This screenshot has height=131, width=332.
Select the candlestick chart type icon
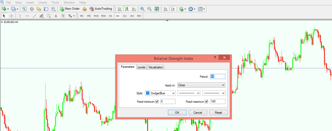pos(127,9)
